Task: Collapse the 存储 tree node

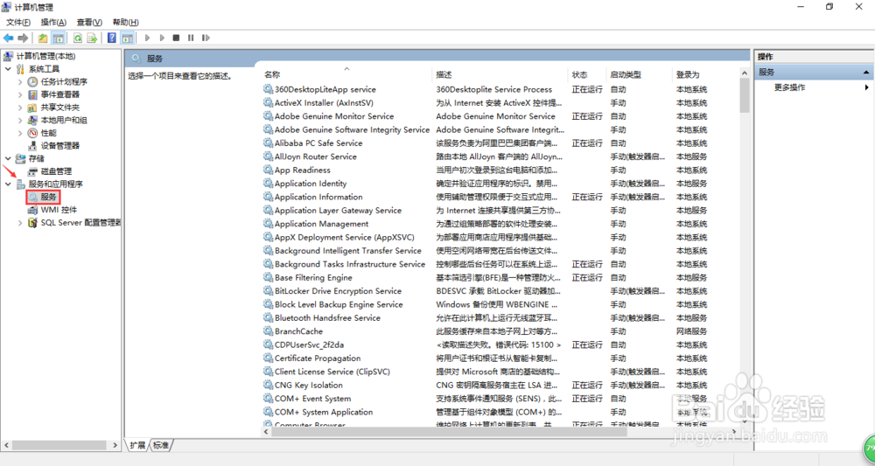Action: tap(8, 159)
